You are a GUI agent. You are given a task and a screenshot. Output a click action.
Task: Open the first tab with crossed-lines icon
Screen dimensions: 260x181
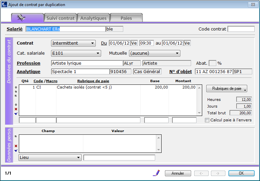(x=27, y=18)
